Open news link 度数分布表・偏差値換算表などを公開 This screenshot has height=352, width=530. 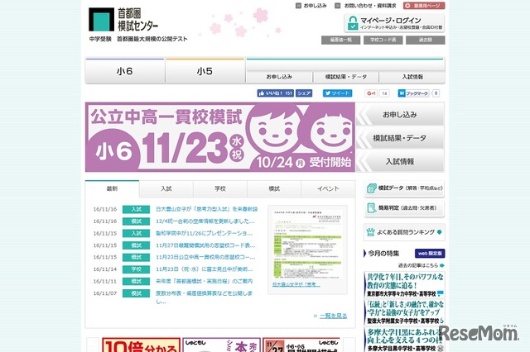point(205,297)
